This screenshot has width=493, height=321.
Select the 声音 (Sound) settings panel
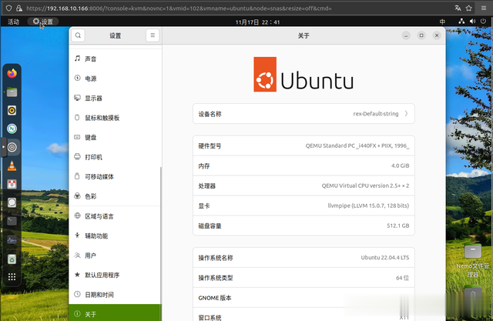tap(115, 59)
